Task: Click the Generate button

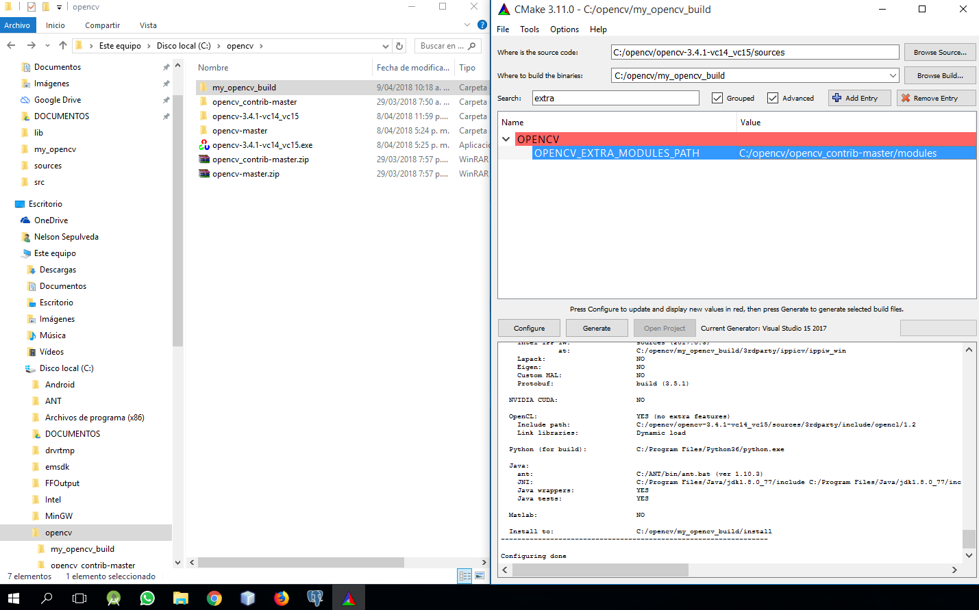Action: [x=597, y=328]
